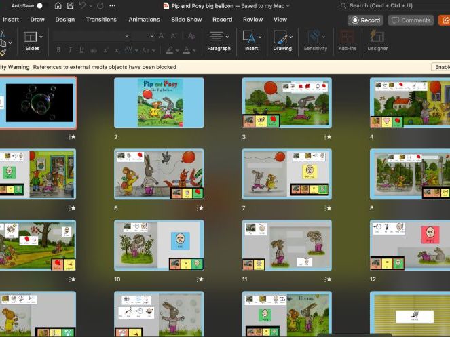Switch to the Draw tab

point(37,20)
